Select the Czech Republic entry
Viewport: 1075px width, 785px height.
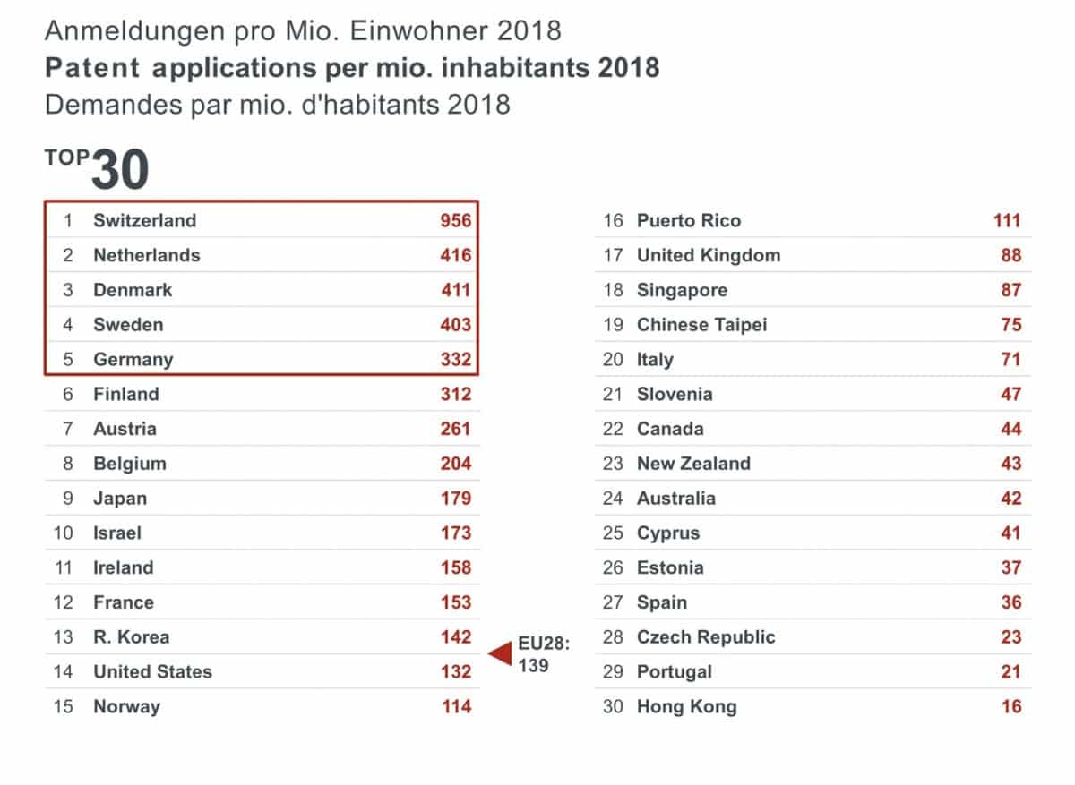[705, 637]
